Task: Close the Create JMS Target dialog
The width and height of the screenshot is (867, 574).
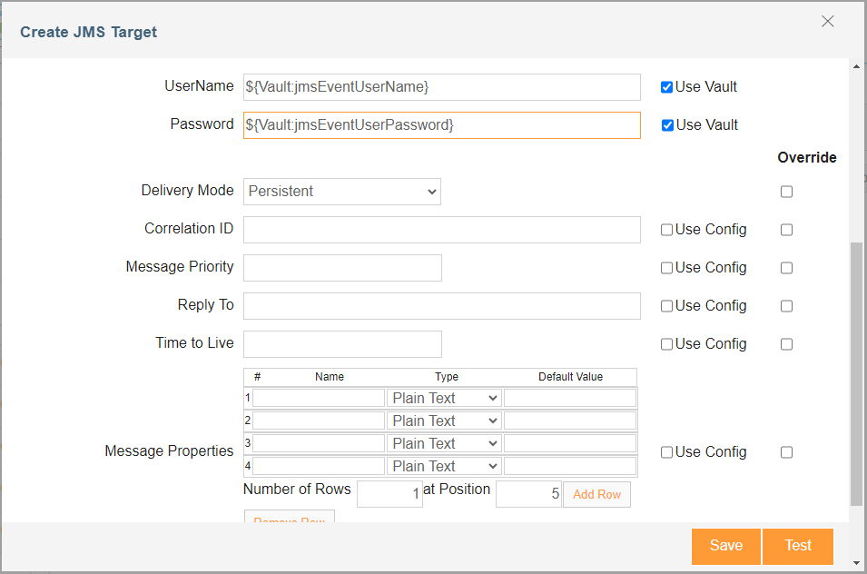Action: tap(827, 22)
